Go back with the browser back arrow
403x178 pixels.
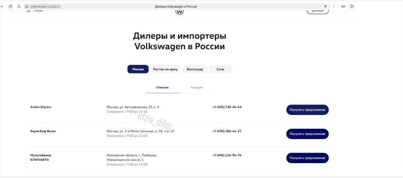tap(2, 7)
